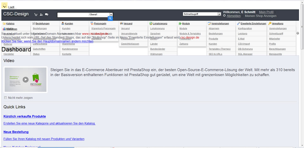This screenshot has height=148, width=304.
Task: Open Konfiguration under Erweiterte Einstellungen
Action: (245, 28)
